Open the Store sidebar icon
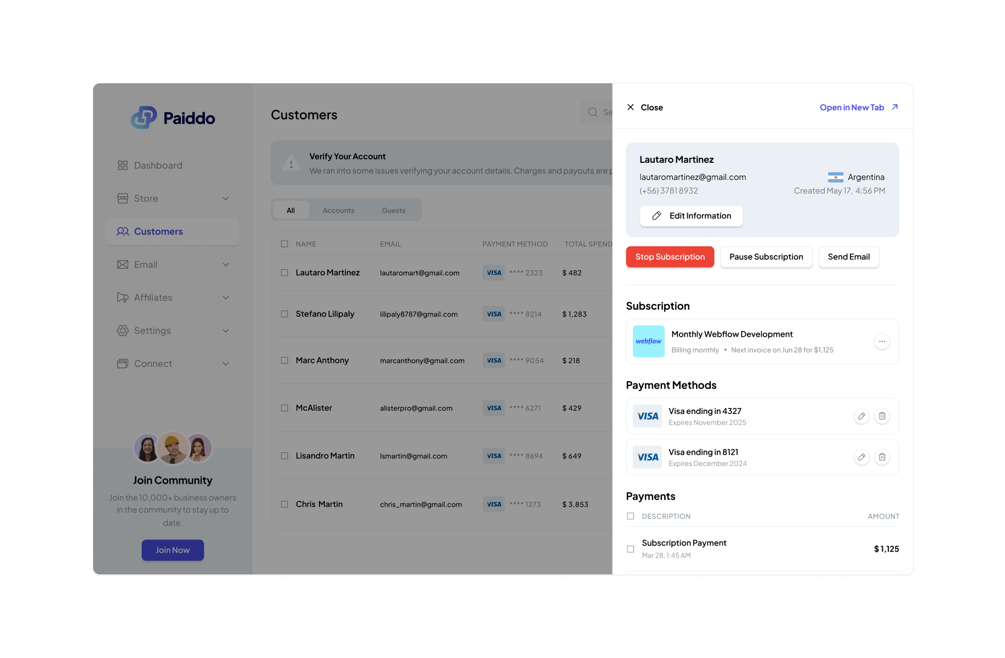Image resolution: width=1005 pixels, height=658 pixels. [x=123, y=198]
